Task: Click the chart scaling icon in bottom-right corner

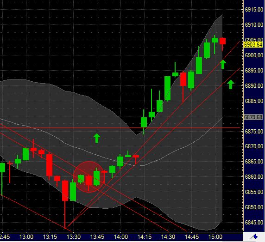Action: (254, 237)
